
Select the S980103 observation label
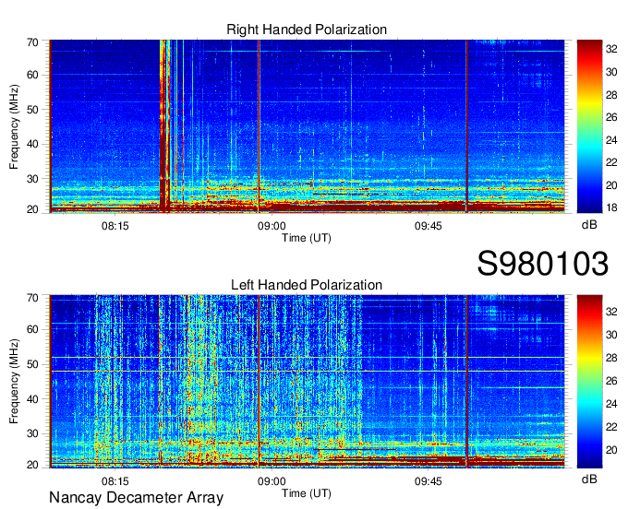[x=543, y=264]
